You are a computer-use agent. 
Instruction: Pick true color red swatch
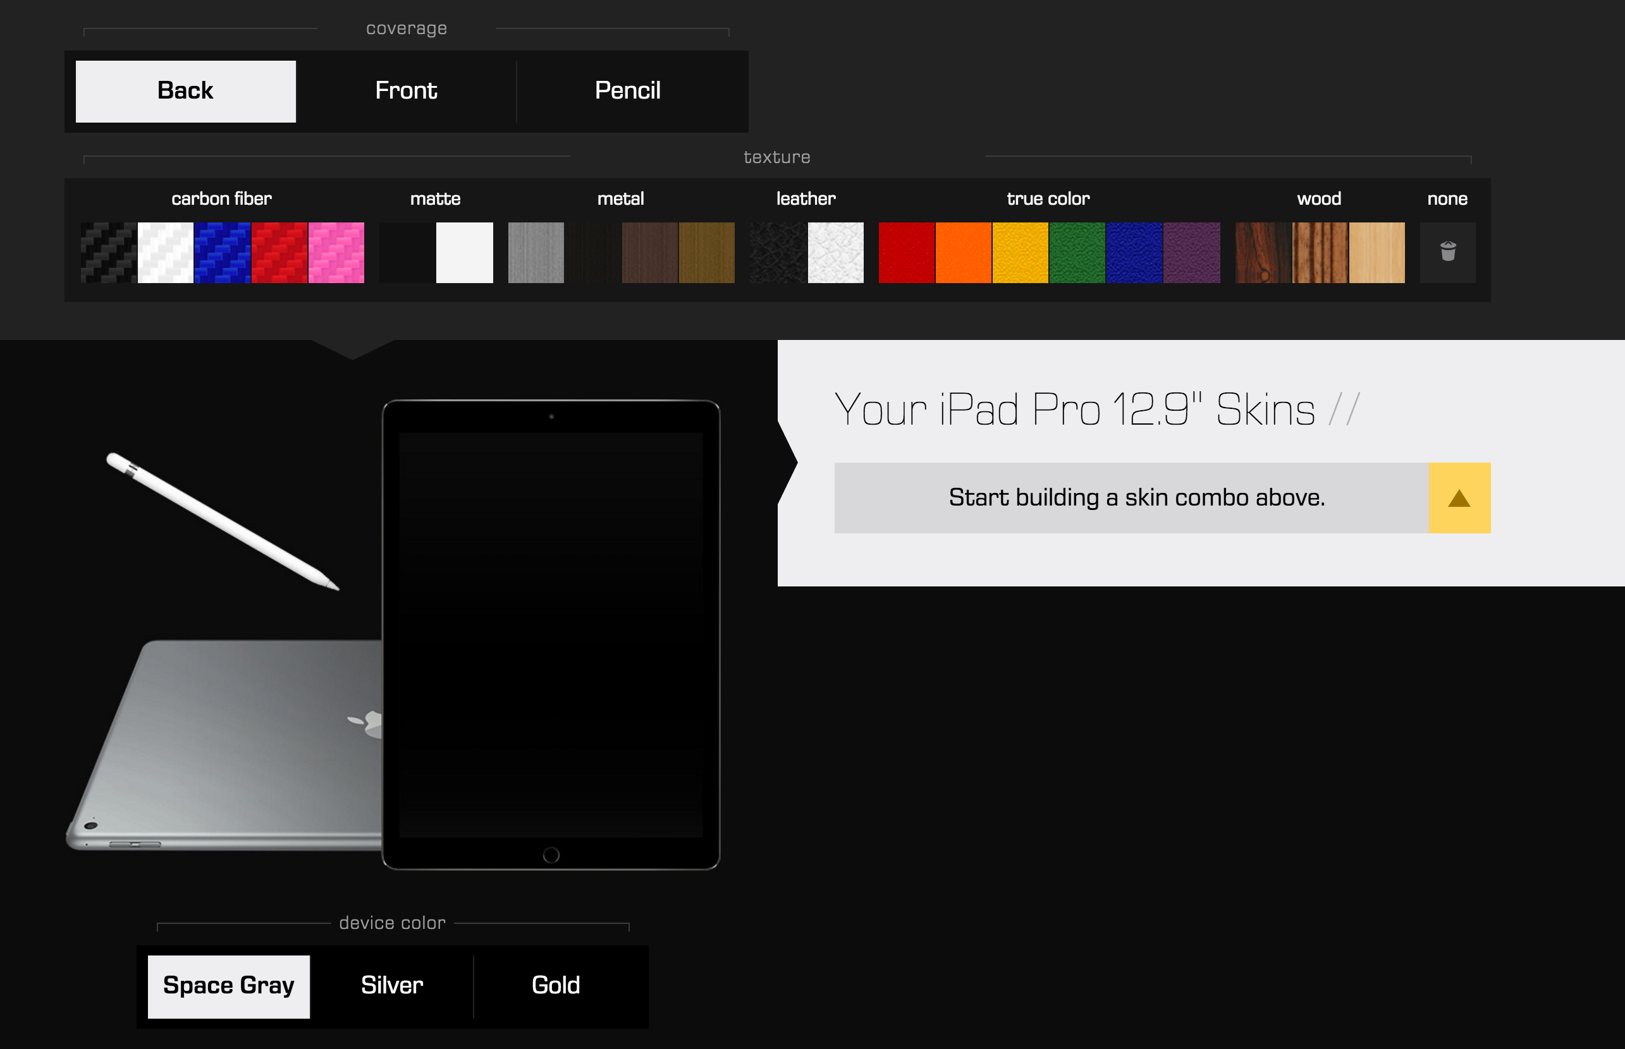(x=907, y=253)
